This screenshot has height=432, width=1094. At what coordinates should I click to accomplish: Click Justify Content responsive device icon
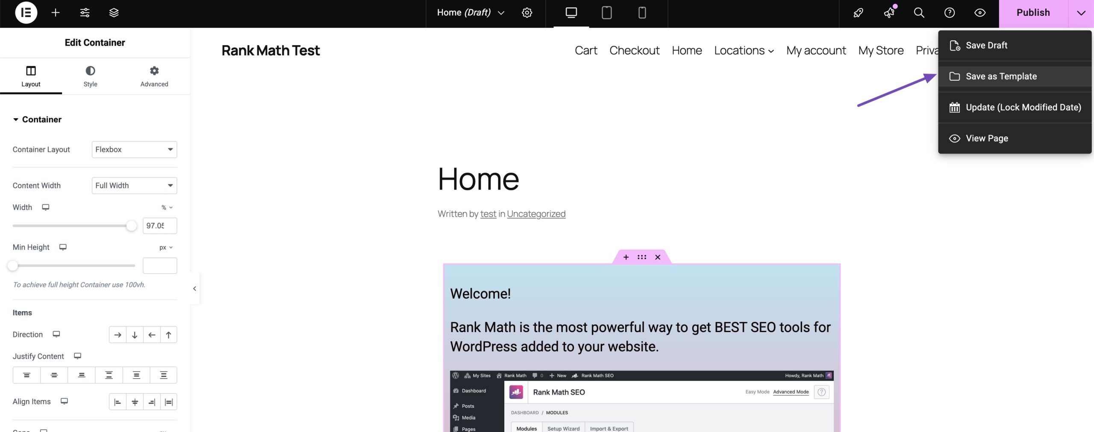coord(77,356)
